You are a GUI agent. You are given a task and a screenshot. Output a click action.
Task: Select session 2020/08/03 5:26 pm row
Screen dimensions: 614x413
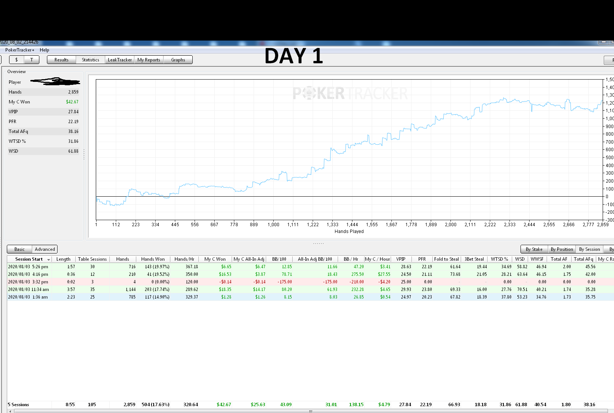[x=310, y=267]
